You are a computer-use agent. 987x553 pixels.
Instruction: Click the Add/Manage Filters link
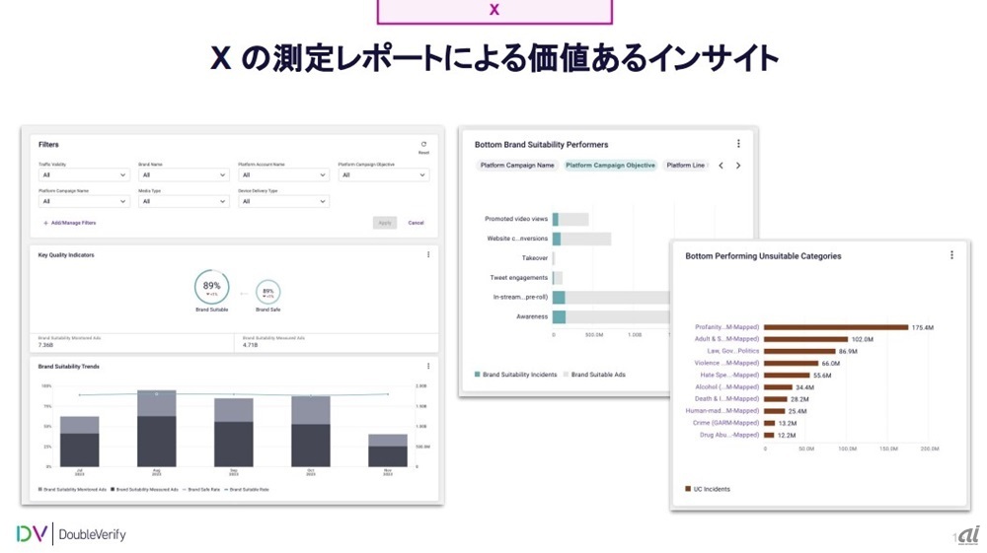point(74,223)
